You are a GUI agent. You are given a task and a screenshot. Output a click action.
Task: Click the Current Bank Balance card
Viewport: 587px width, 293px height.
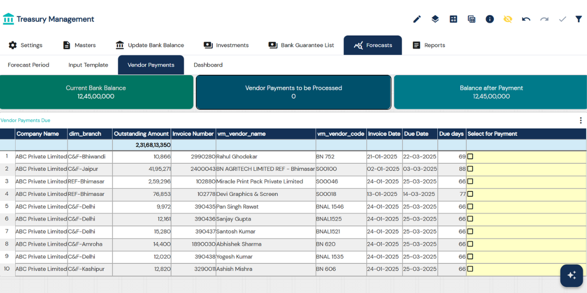pos(96,92)
